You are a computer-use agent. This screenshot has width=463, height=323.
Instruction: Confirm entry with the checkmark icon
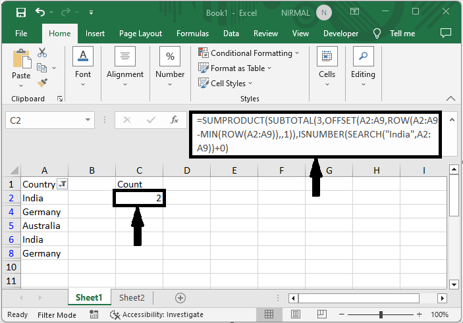pos(151,120)
